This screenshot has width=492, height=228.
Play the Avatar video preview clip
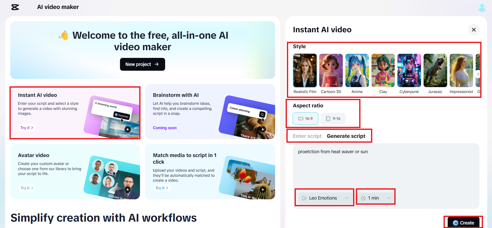(x=128, y=190)
